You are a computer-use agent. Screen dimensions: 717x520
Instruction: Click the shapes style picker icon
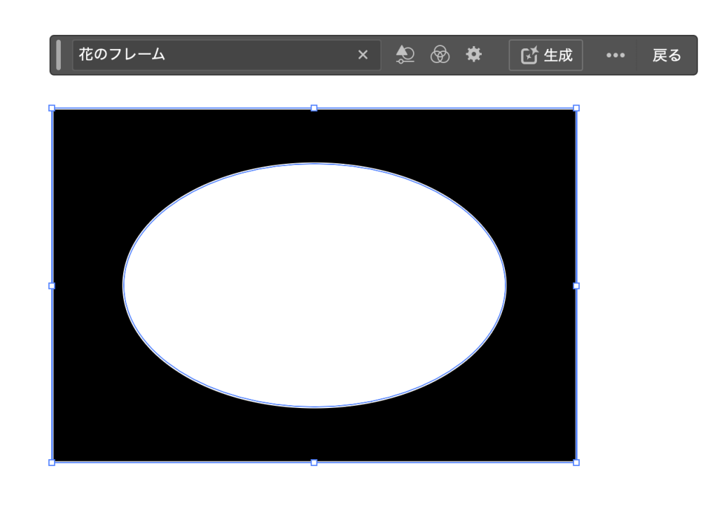405,55
